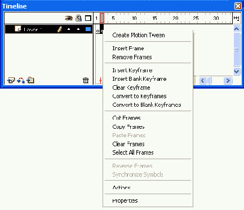Viewport: 244px width, 210px height.
Task: Add a motion guide layer
Action: [x=21, y=80]
